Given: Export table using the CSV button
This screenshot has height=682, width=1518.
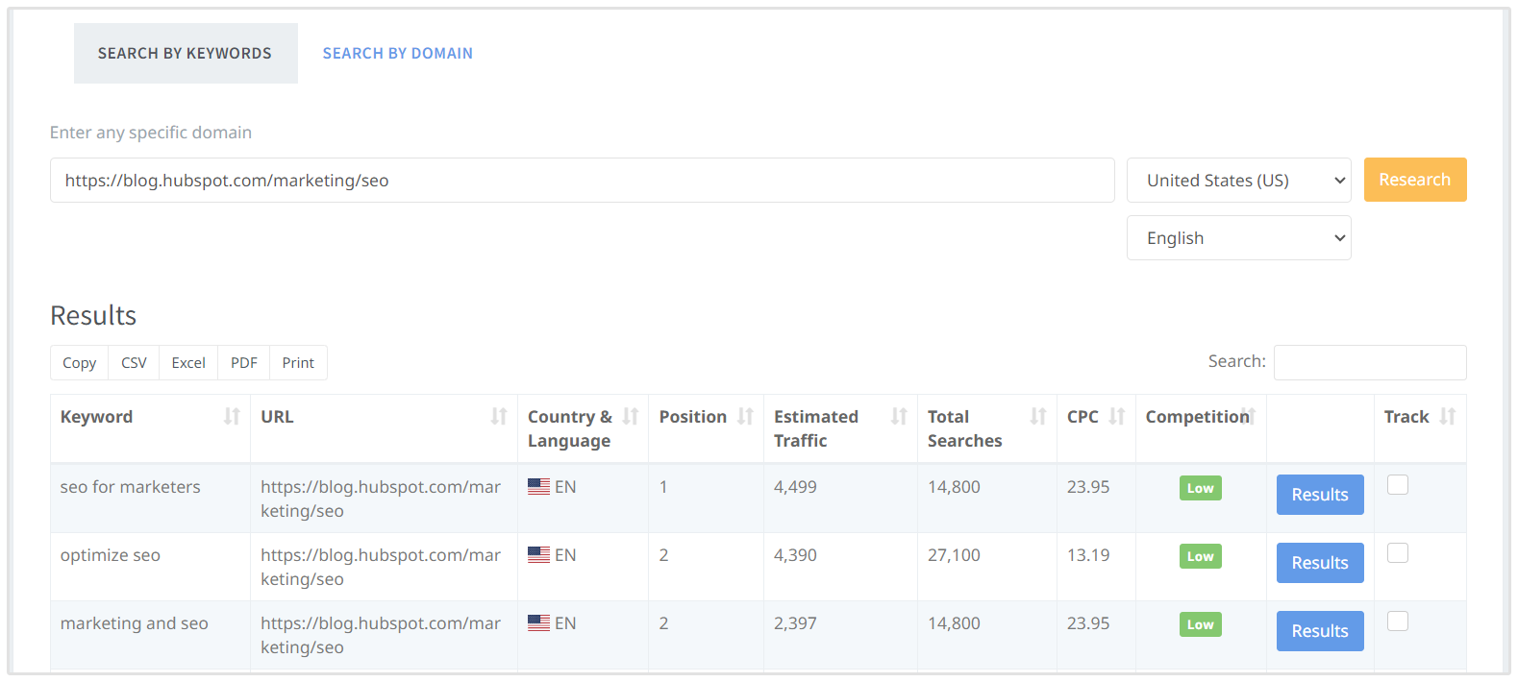Looking at the screenshot, I should coord(134,363).
